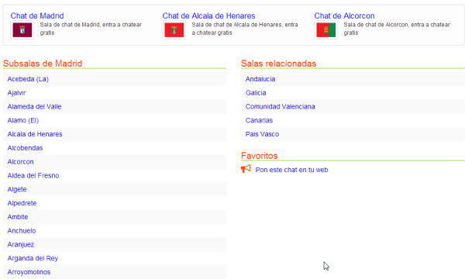Select Arganda del Rey subroom
The height and width of the screenshot is (279, 465).
tap(33, 258)
